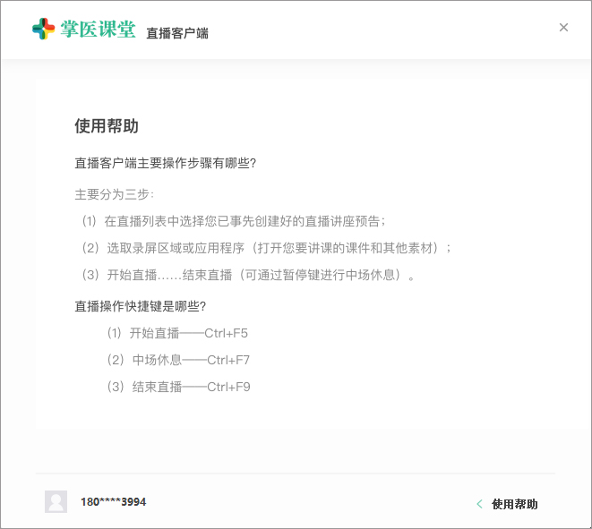
Task: Click the 中场休息 Ctrl+F7 shortcut line
Action: (x=177, y=360)
